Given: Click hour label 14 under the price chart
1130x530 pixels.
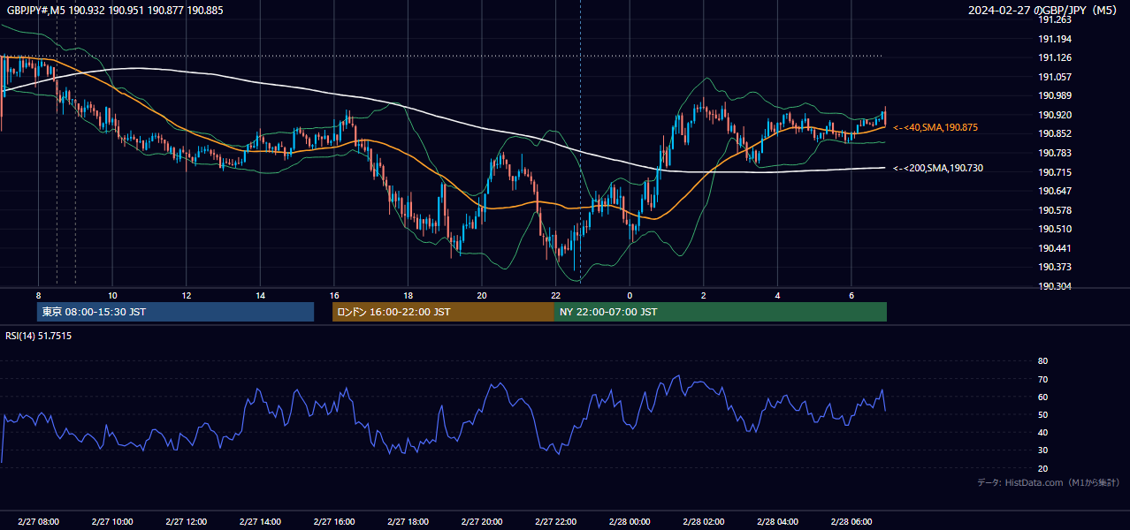Looking at the screenshot, I should (260, 295).
